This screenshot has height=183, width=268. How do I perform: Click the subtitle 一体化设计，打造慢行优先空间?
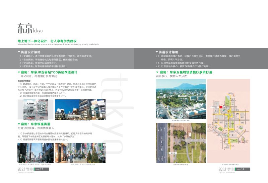point(37,76)
